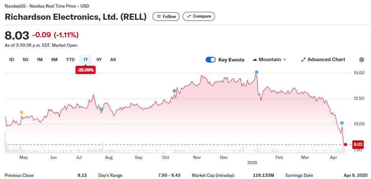The image size is (371, 179).
Task: Click the NasdaqGS exchange info line
Action: (x=47, y=6)
